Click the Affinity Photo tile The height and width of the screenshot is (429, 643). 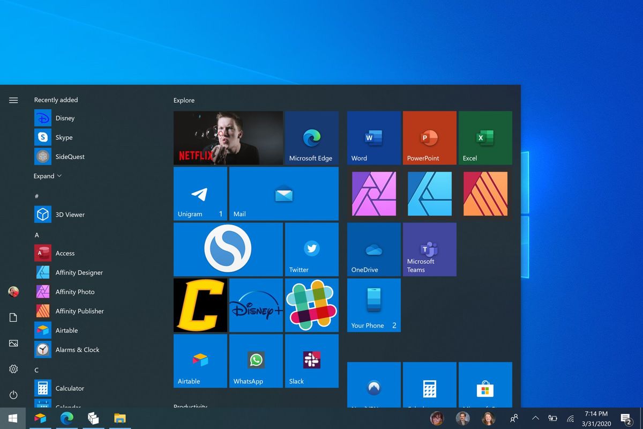click(x=373, y=194)
